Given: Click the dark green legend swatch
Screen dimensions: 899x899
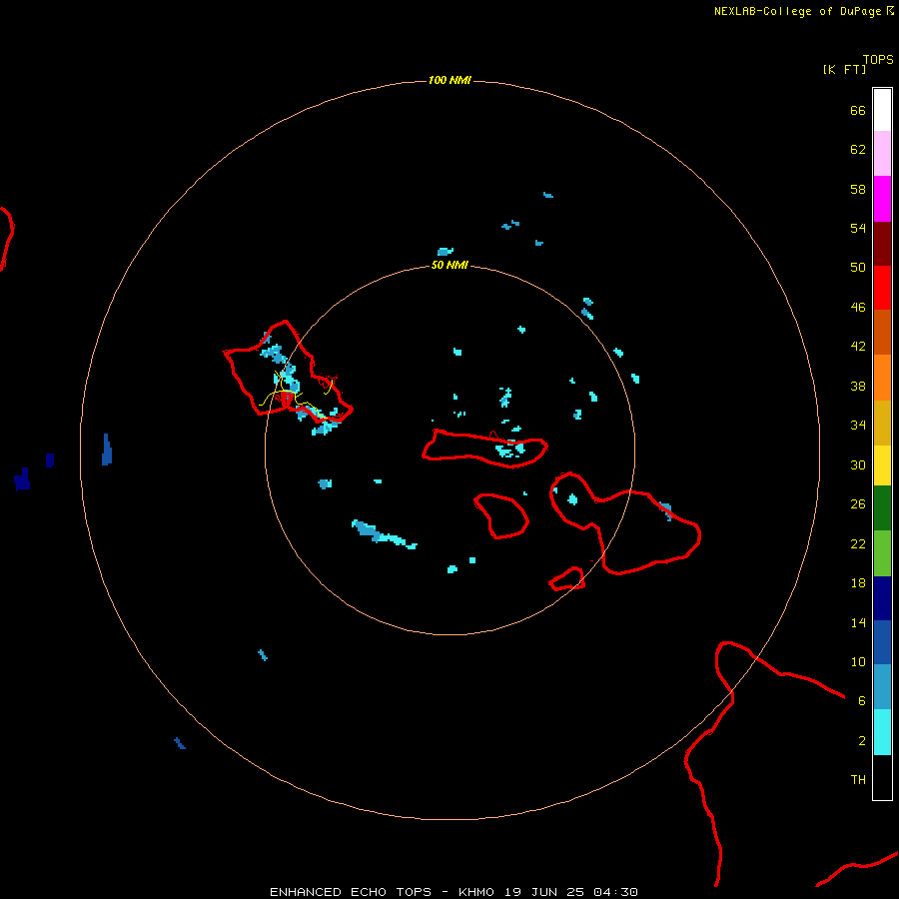Looking at the screenshot, I should click(x=882, y=508).
